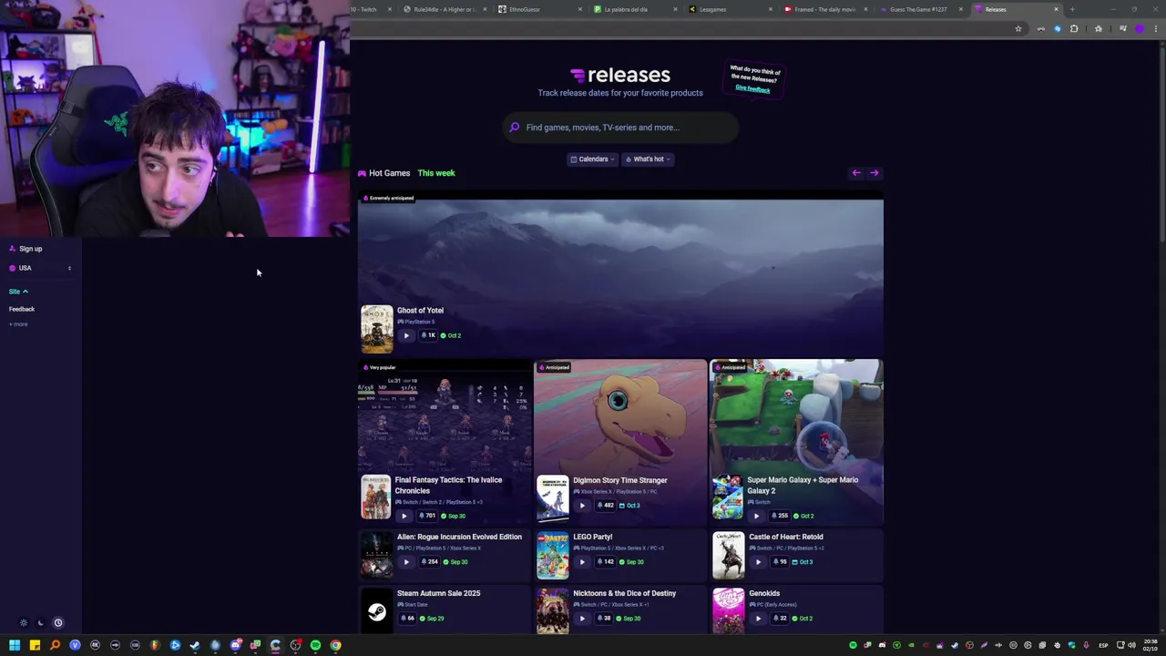
Task: Play the LEGO Party! trailer
Action: pos(582,562)
